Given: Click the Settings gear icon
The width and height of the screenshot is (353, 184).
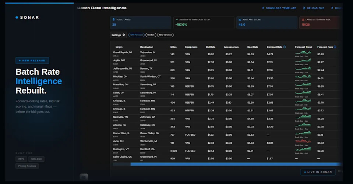Looking at the screenshot, I should [x=124, y=35].
